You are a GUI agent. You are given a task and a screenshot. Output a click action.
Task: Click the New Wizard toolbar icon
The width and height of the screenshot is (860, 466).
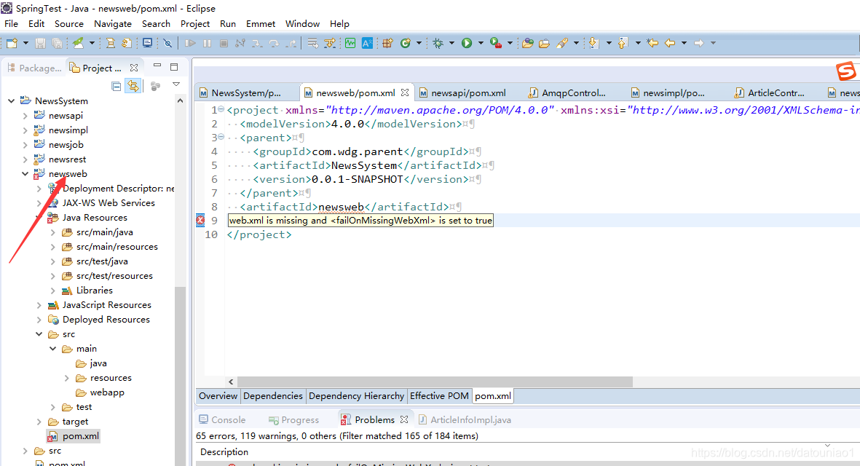pyautogui.click(x=10, y=43)
